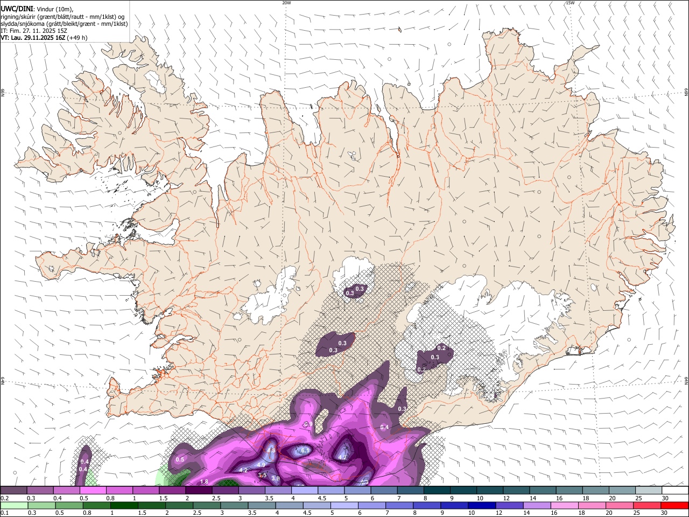Image resolution: width=689 pixels, height=517 pixels.
Task: Click the 3.9 precipitation value on the map
Action: [x=276, y=478]
